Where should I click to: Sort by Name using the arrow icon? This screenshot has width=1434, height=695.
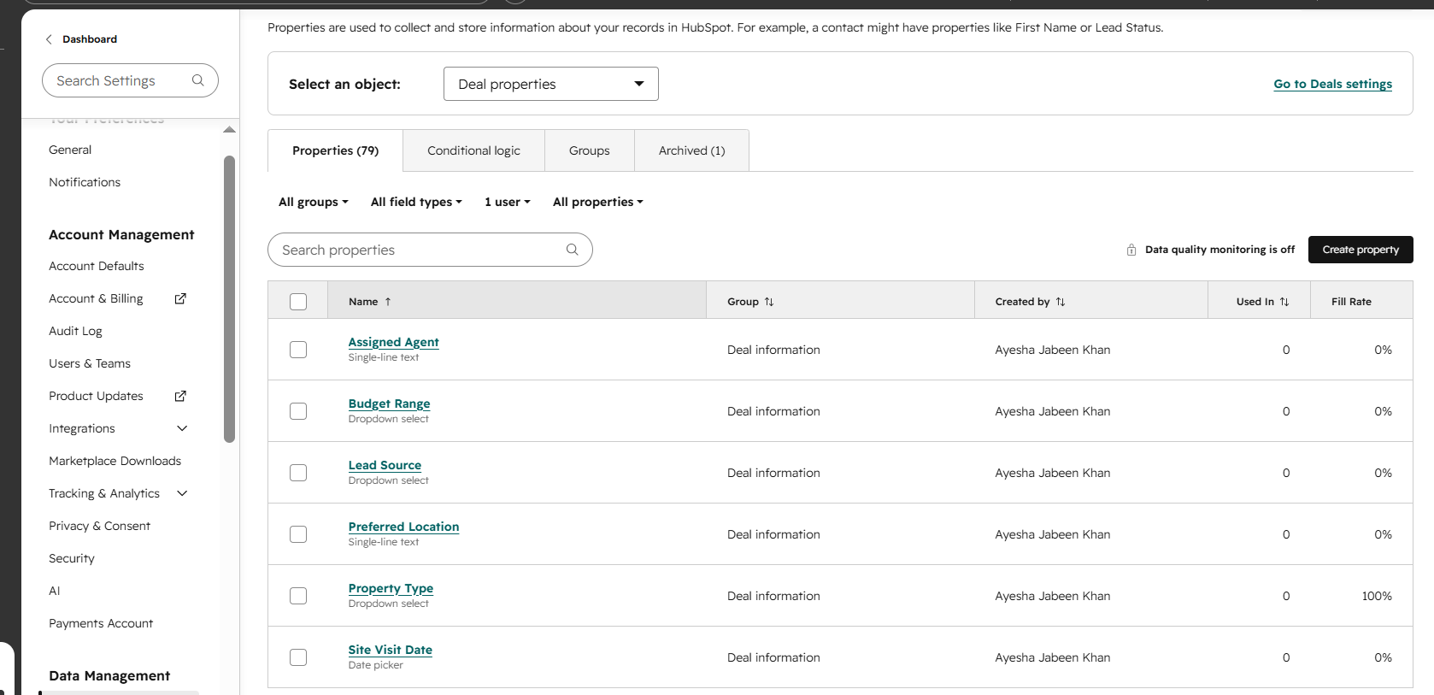click(x=388, y=302)
